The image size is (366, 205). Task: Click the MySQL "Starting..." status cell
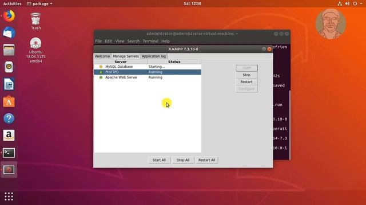click(157, 67)
